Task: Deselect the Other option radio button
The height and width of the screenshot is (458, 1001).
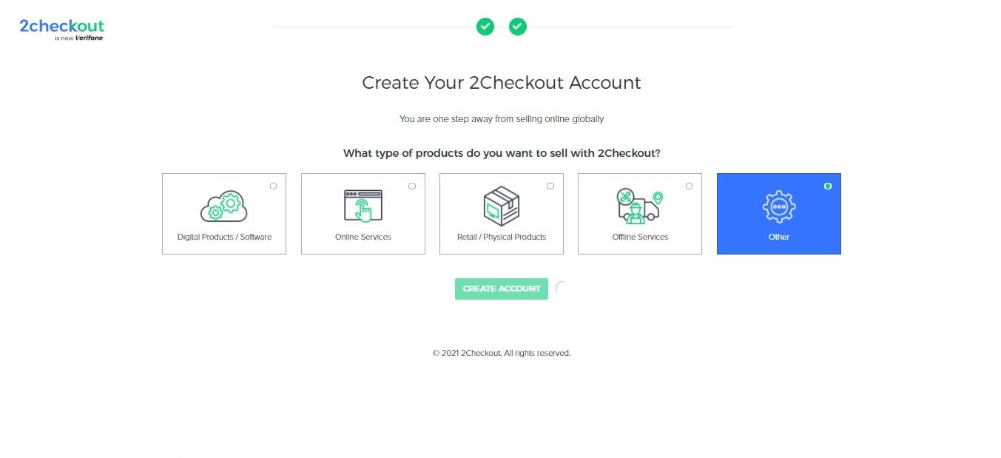Action: pos(827,186)
